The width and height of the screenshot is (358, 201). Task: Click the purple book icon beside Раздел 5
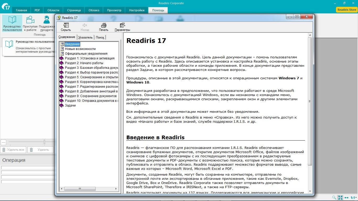click(62, 77)
